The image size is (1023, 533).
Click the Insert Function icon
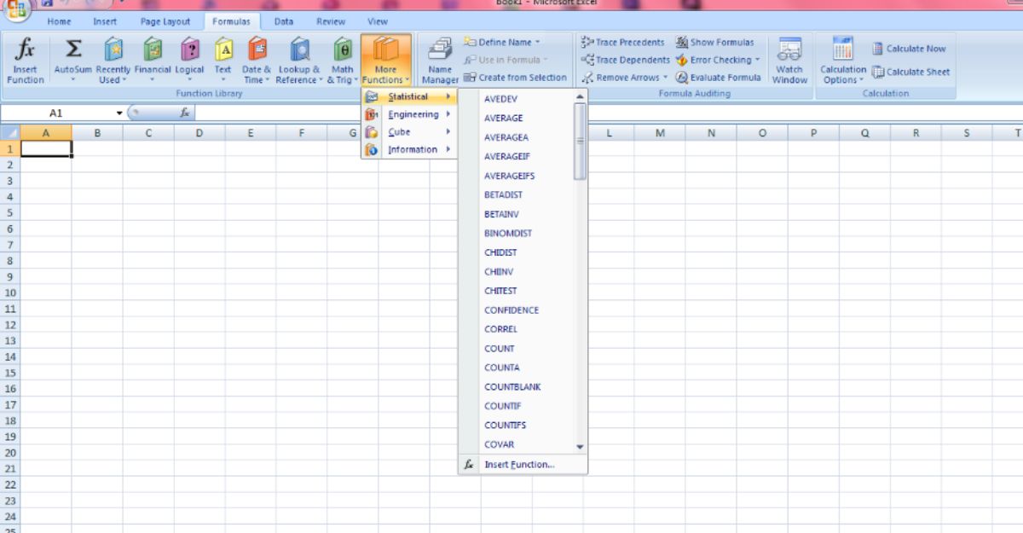pos(24,57)
